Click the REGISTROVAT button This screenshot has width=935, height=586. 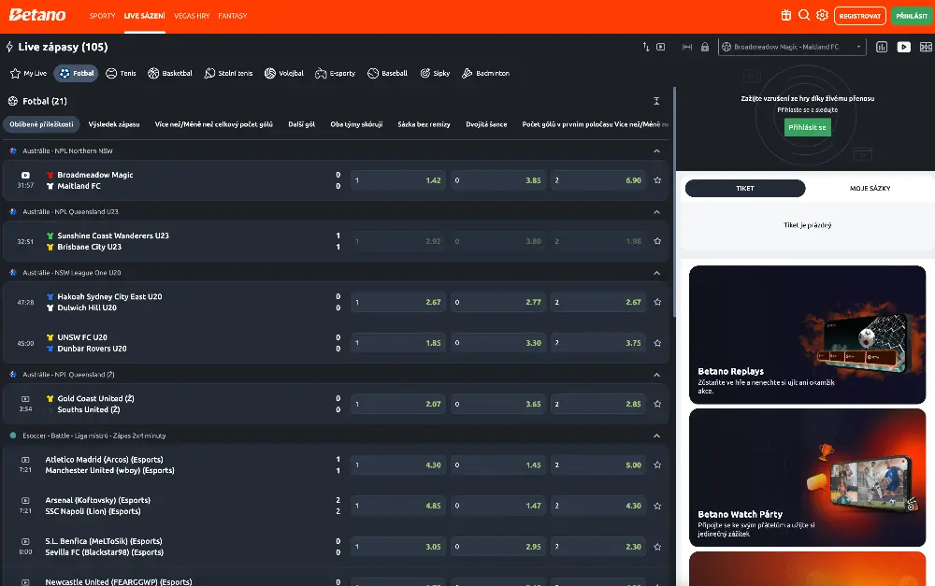click(x=860, y=16)
